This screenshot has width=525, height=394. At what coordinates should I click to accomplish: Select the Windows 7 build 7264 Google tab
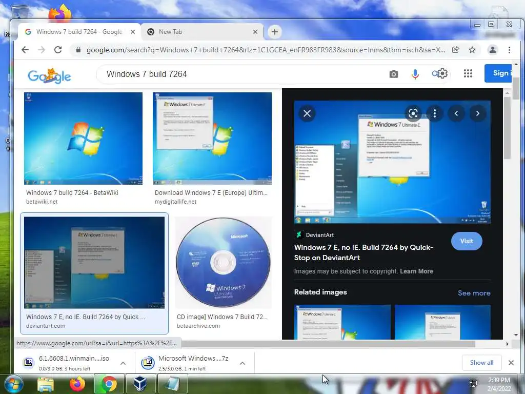[x=79, y=32]
